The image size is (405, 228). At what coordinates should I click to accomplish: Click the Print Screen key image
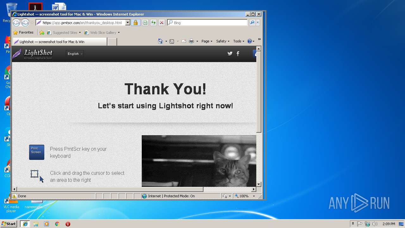pyautogui.click(x=37, y=152)
